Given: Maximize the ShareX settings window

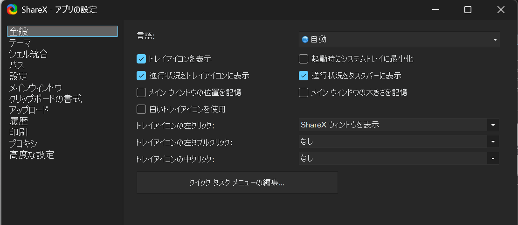Looking at the screenshot, I should (x=468, y=9).
